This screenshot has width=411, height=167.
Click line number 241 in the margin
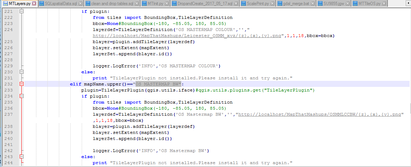pyautogui.click(x=9, y=145)
